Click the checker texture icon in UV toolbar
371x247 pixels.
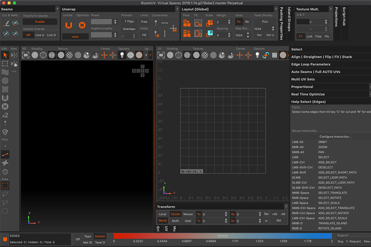pos(204,55)
